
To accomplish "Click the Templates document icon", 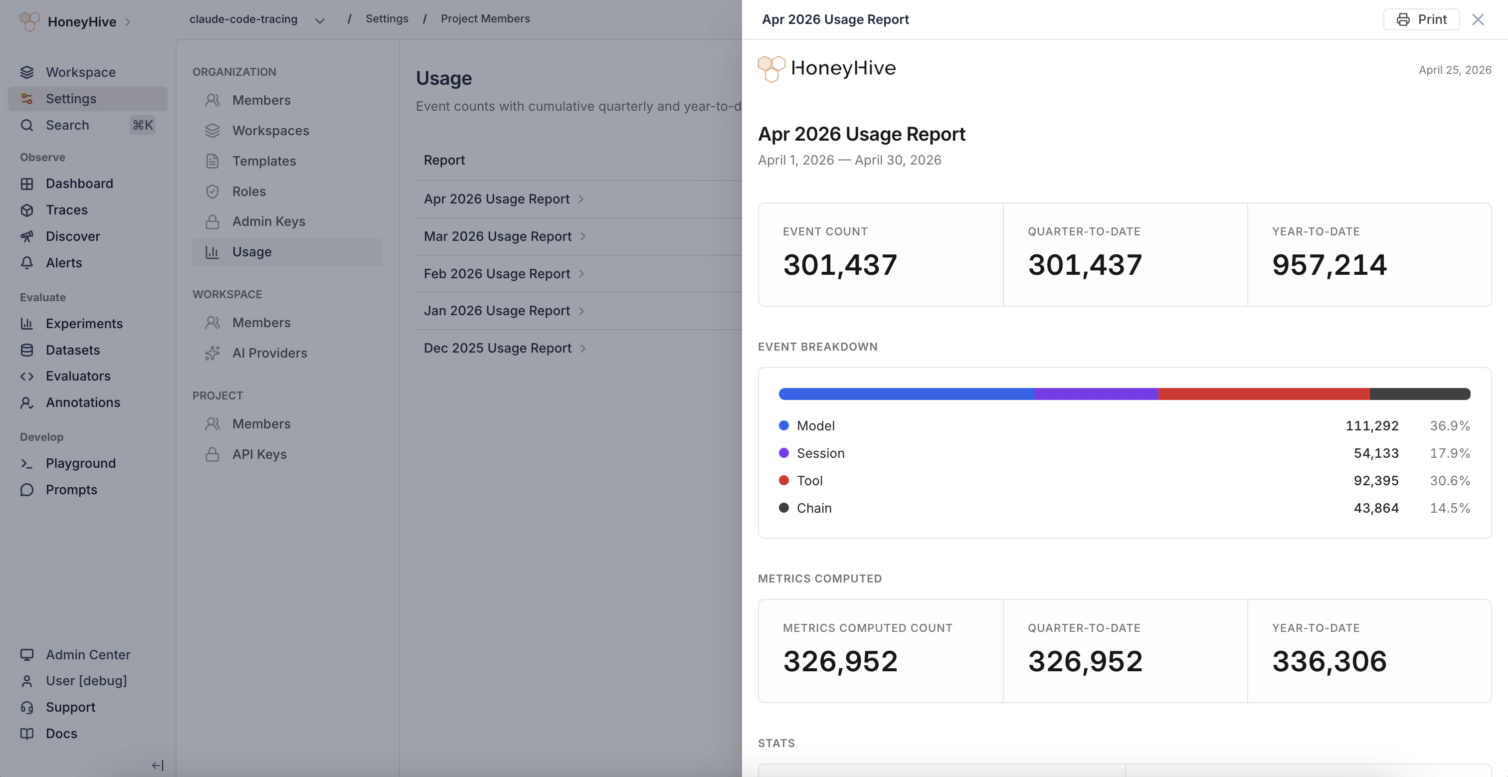I will coord(212,161).
